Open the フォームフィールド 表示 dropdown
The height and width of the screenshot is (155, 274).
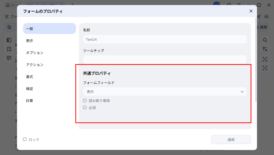[165, 91]
